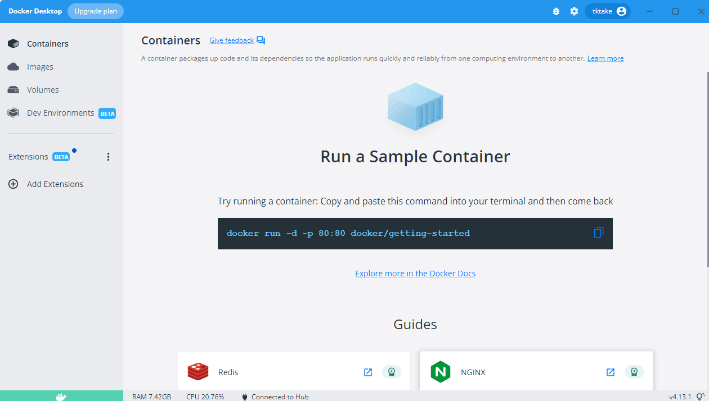Viewport: 709px width, 401px height.
Task: Click the Upgrade plan button
Action: tap(96, 11)
